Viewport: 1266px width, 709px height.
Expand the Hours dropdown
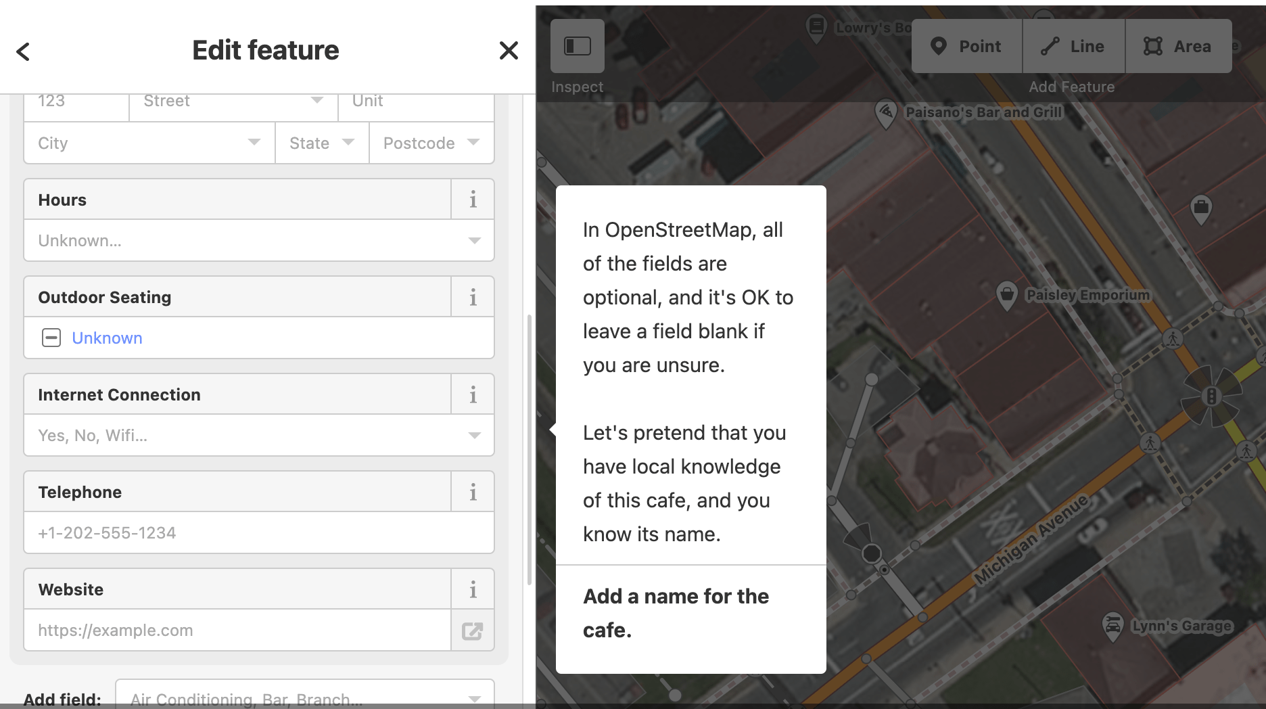click(x=475, y=241)
